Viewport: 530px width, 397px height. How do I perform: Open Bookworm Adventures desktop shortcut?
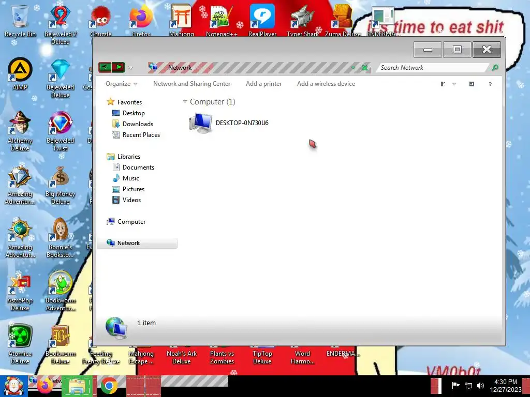60,291
